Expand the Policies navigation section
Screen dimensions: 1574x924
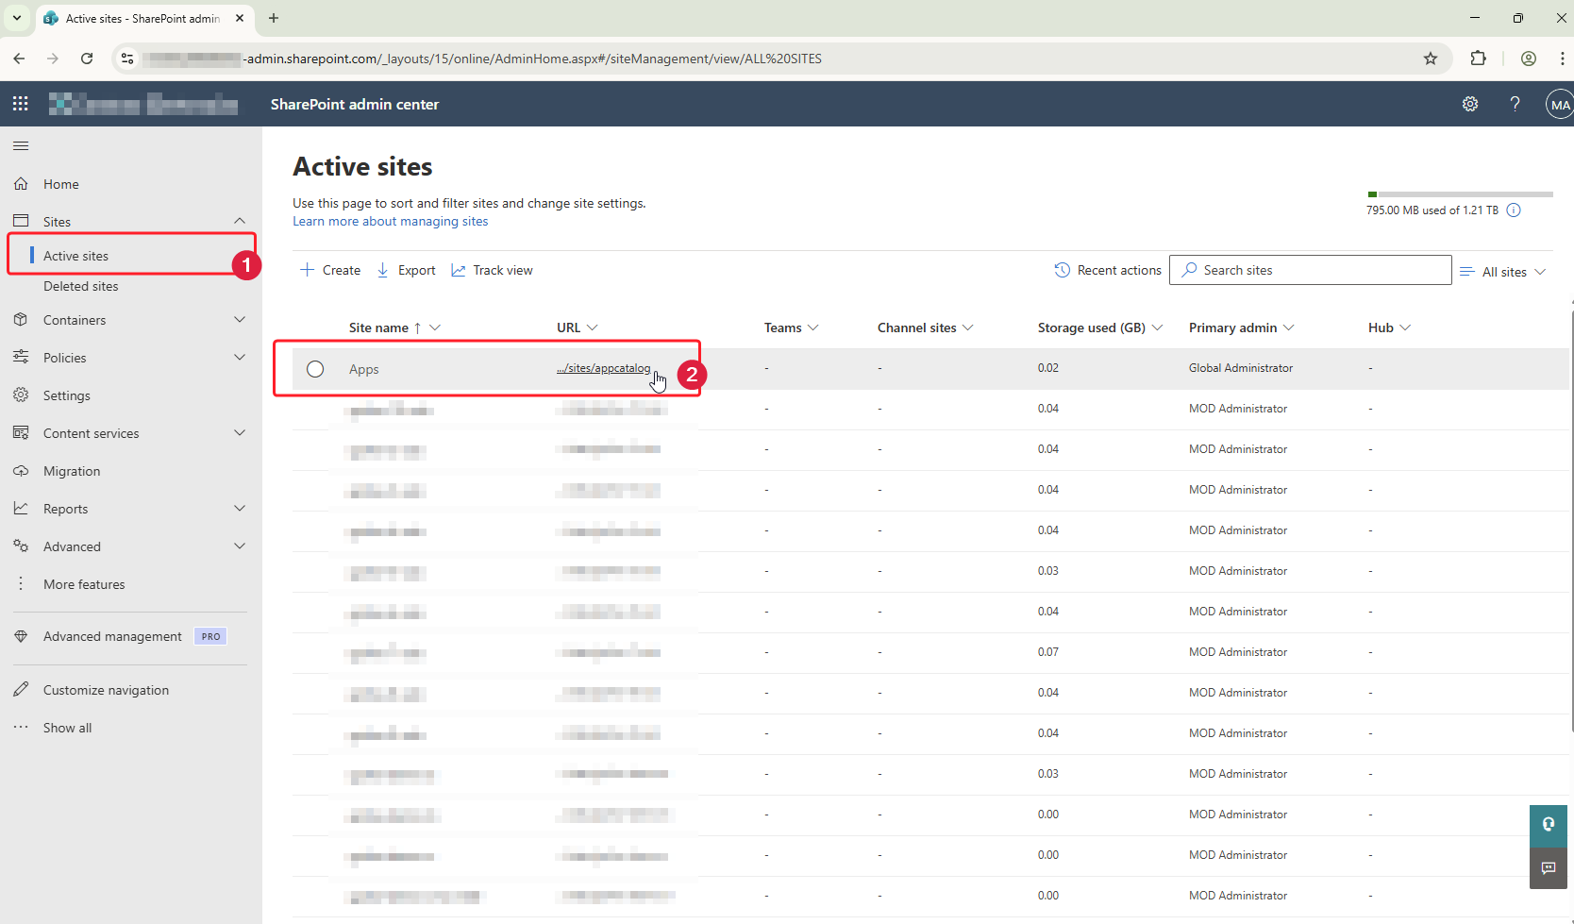click(x=240, y=358)
